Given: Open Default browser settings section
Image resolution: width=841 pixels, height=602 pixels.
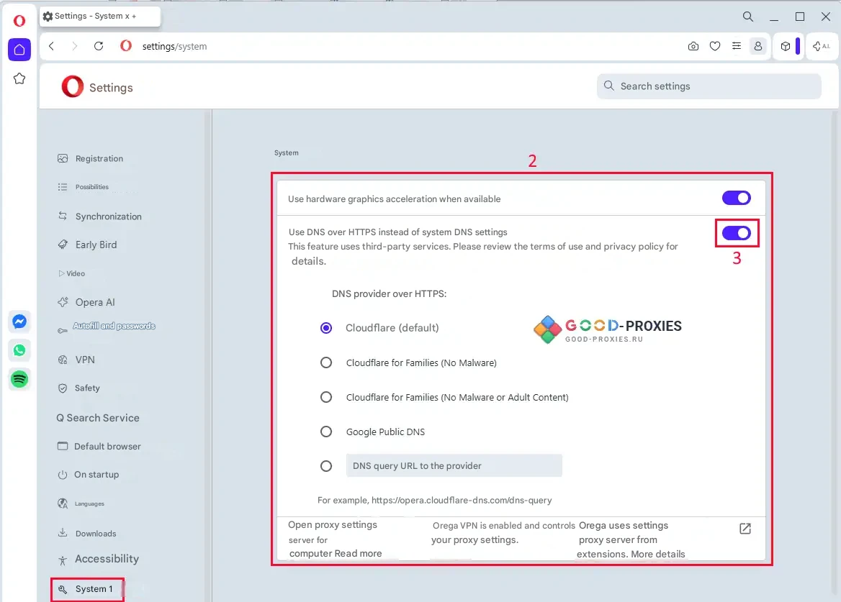Looking at the screenshot, I should click(x=99, y=446).
